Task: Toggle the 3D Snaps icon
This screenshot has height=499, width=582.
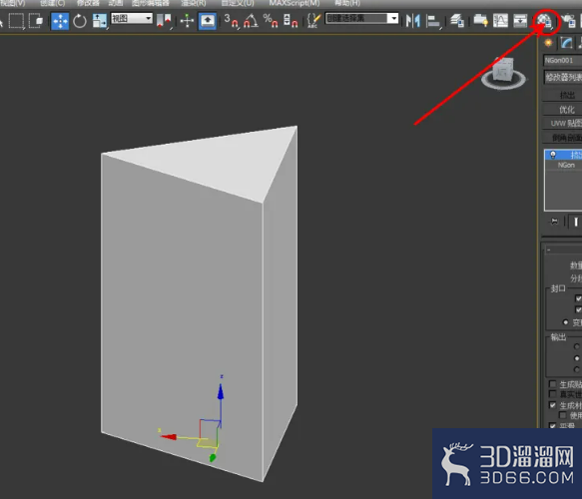Action: 231,21
